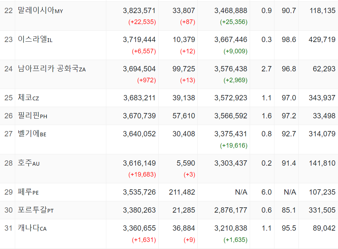Select the country name 페루PE
338x249 pixels.
tap(28, 192)
